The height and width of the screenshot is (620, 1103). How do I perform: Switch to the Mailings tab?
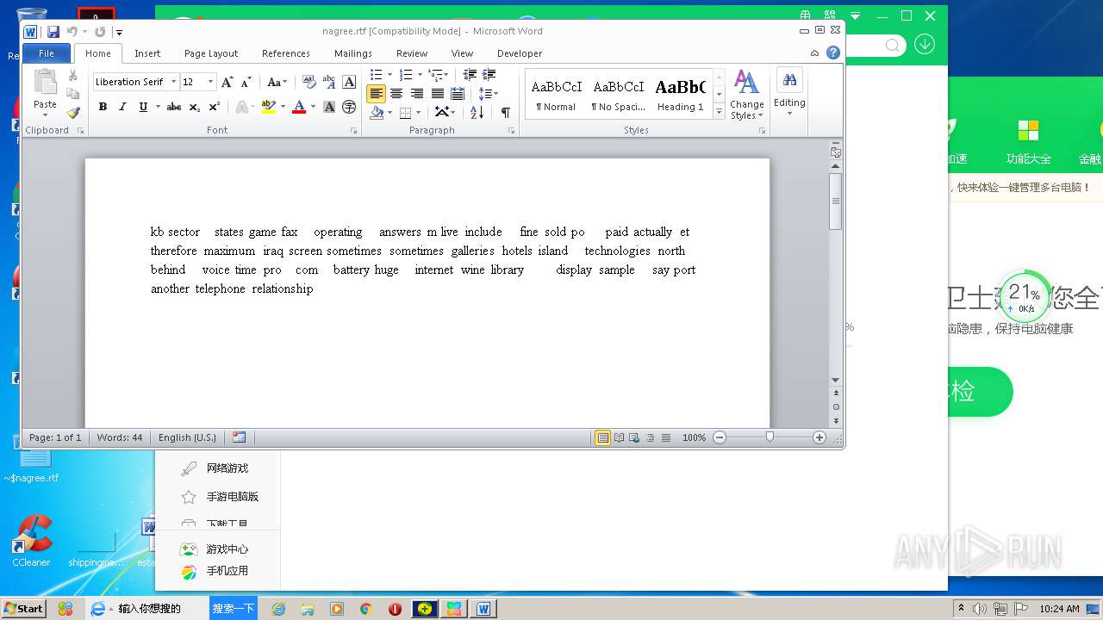[x=353, y=53]
